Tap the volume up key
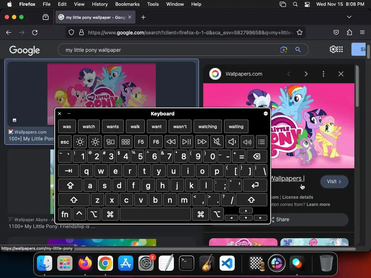 pos(247,142)
